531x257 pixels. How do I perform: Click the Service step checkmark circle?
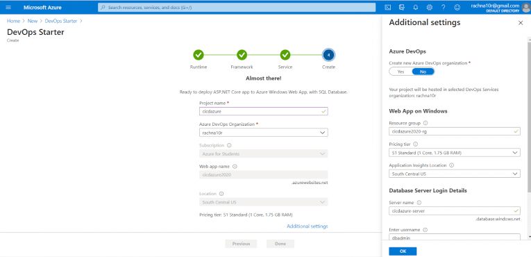(x=285, y=55)
